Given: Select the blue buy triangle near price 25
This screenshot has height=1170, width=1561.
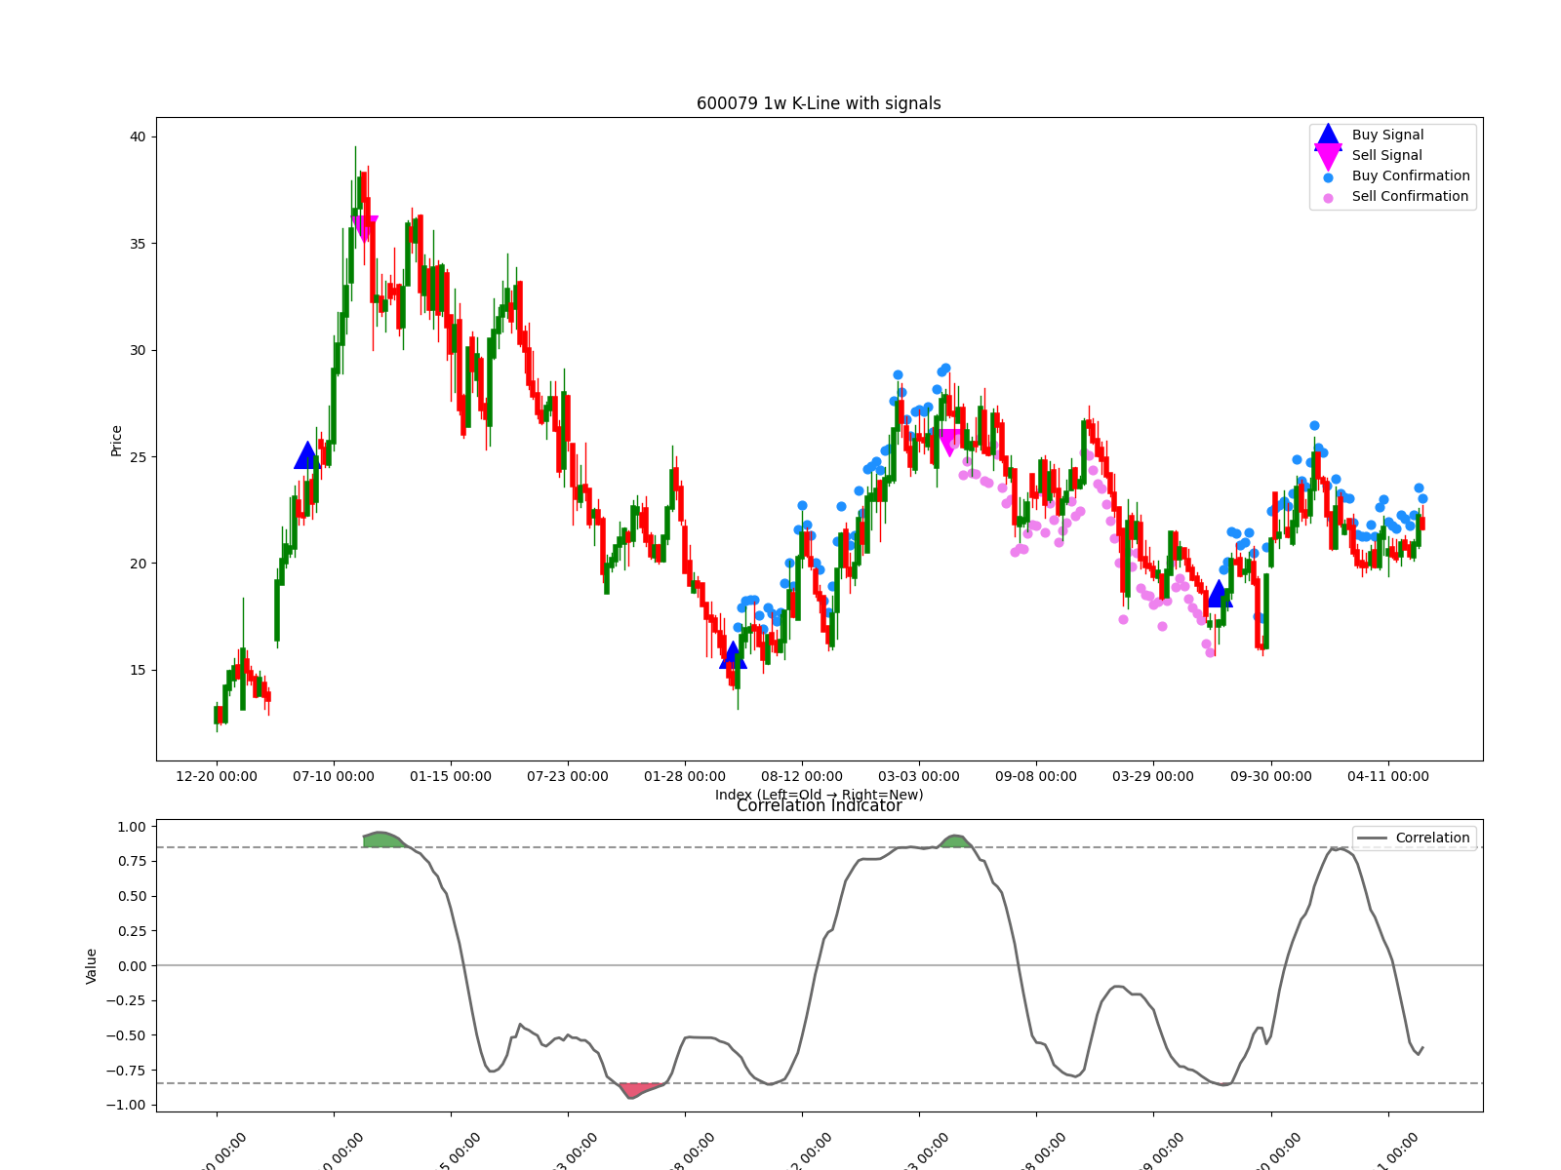Looking at the screenshot, I should pyautogui.click(x=307, y=455).
